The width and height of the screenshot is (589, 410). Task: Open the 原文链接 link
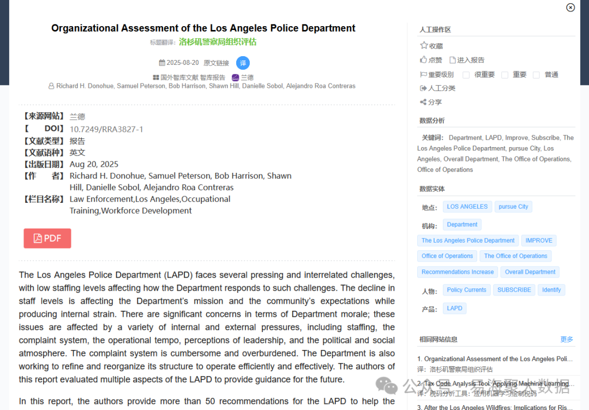point(216,63)
